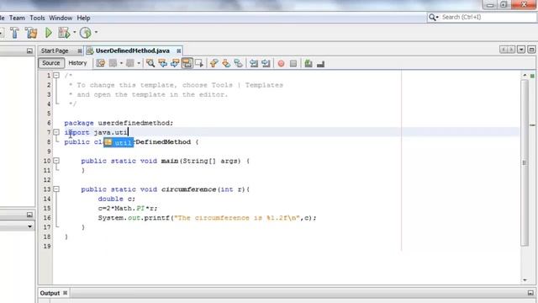Open the Profile Project dropdown arrow
538x303 pixels.
click(x=96, y=33)
